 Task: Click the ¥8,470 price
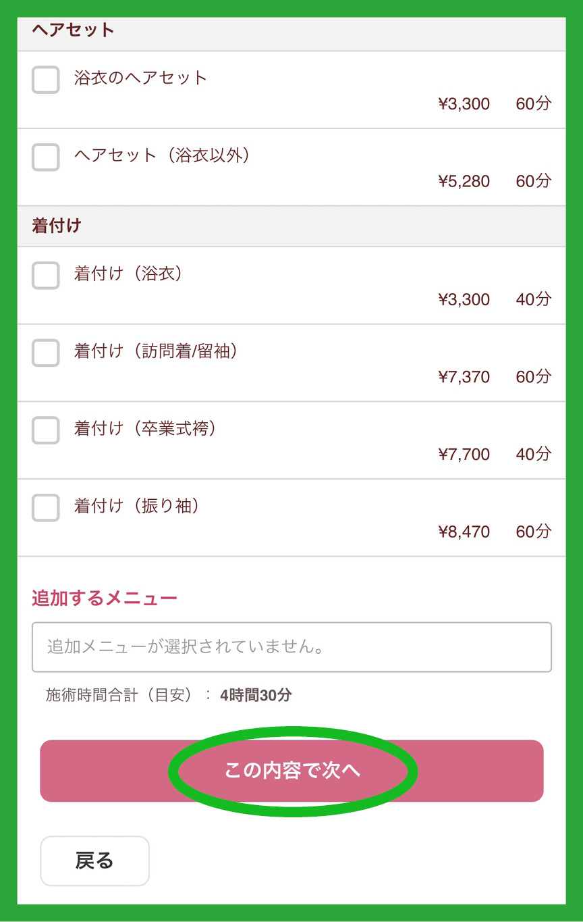[464, 532]
